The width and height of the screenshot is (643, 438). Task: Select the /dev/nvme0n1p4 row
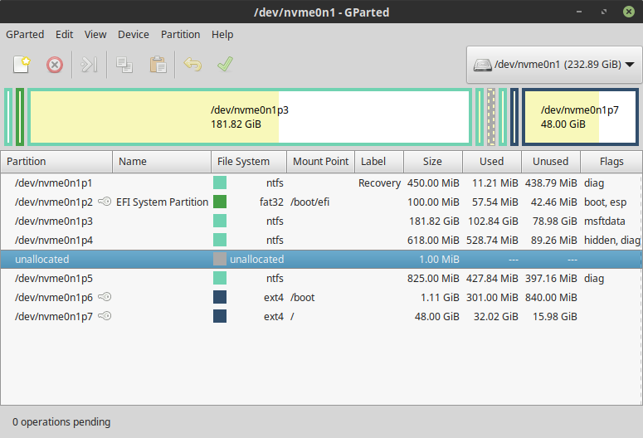point(321,240)
